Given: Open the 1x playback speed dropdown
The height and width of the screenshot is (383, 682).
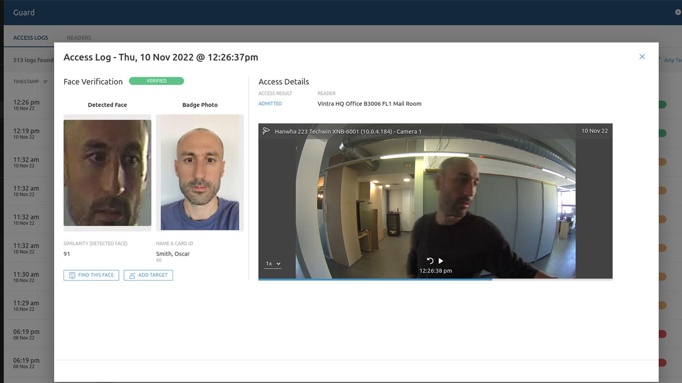Looking at the screenshot, I should (273, 264).
